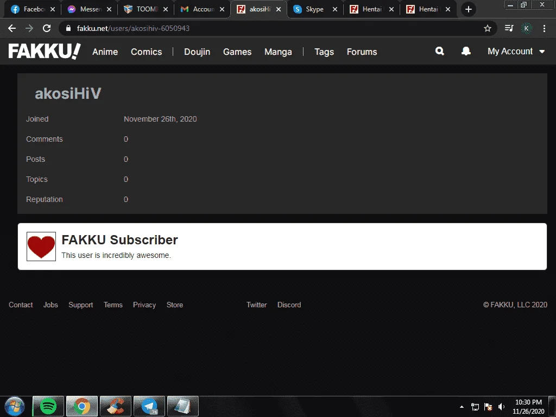This screenshot has height=417, width=556.
Task: Open the Contact footer link
Action: (x=21, y=305)
